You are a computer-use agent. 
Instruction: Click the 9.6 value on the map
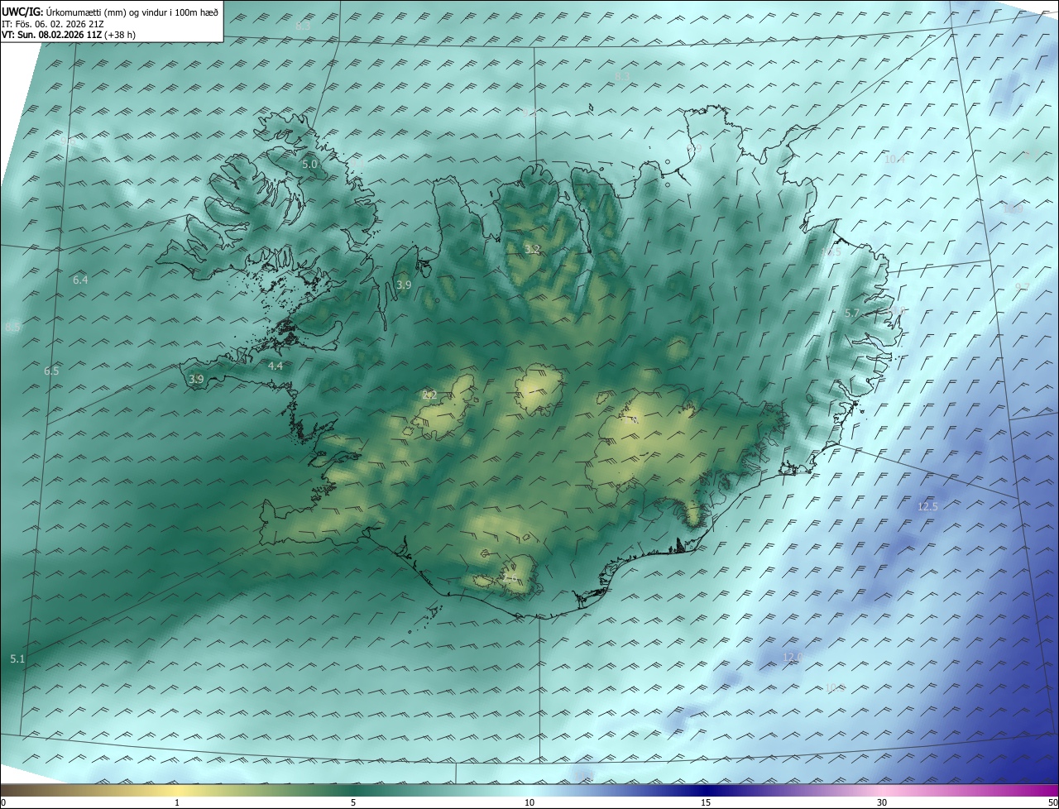pyautogui.click(x=68, y=142)
